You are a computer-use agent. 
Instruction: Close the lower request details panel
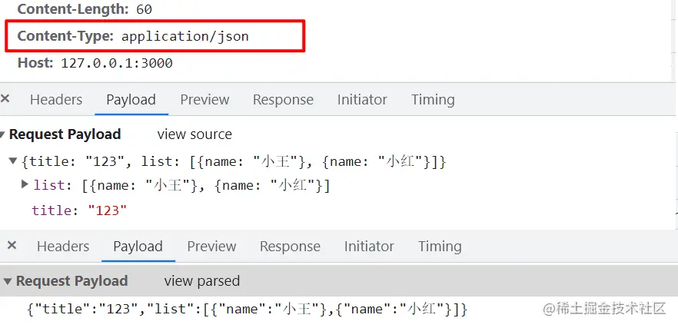pyautogui.click(x=12, y=246)
